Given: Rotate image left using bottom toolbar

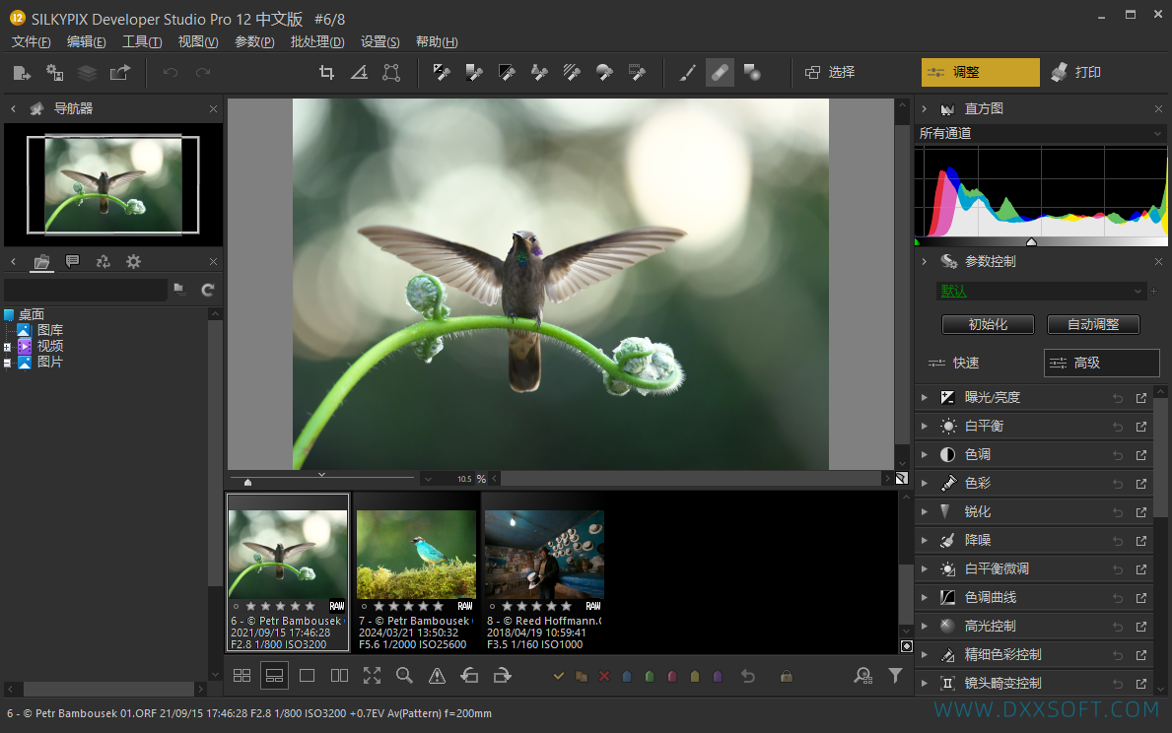Looking at the screenshot, I should [469, 676].
